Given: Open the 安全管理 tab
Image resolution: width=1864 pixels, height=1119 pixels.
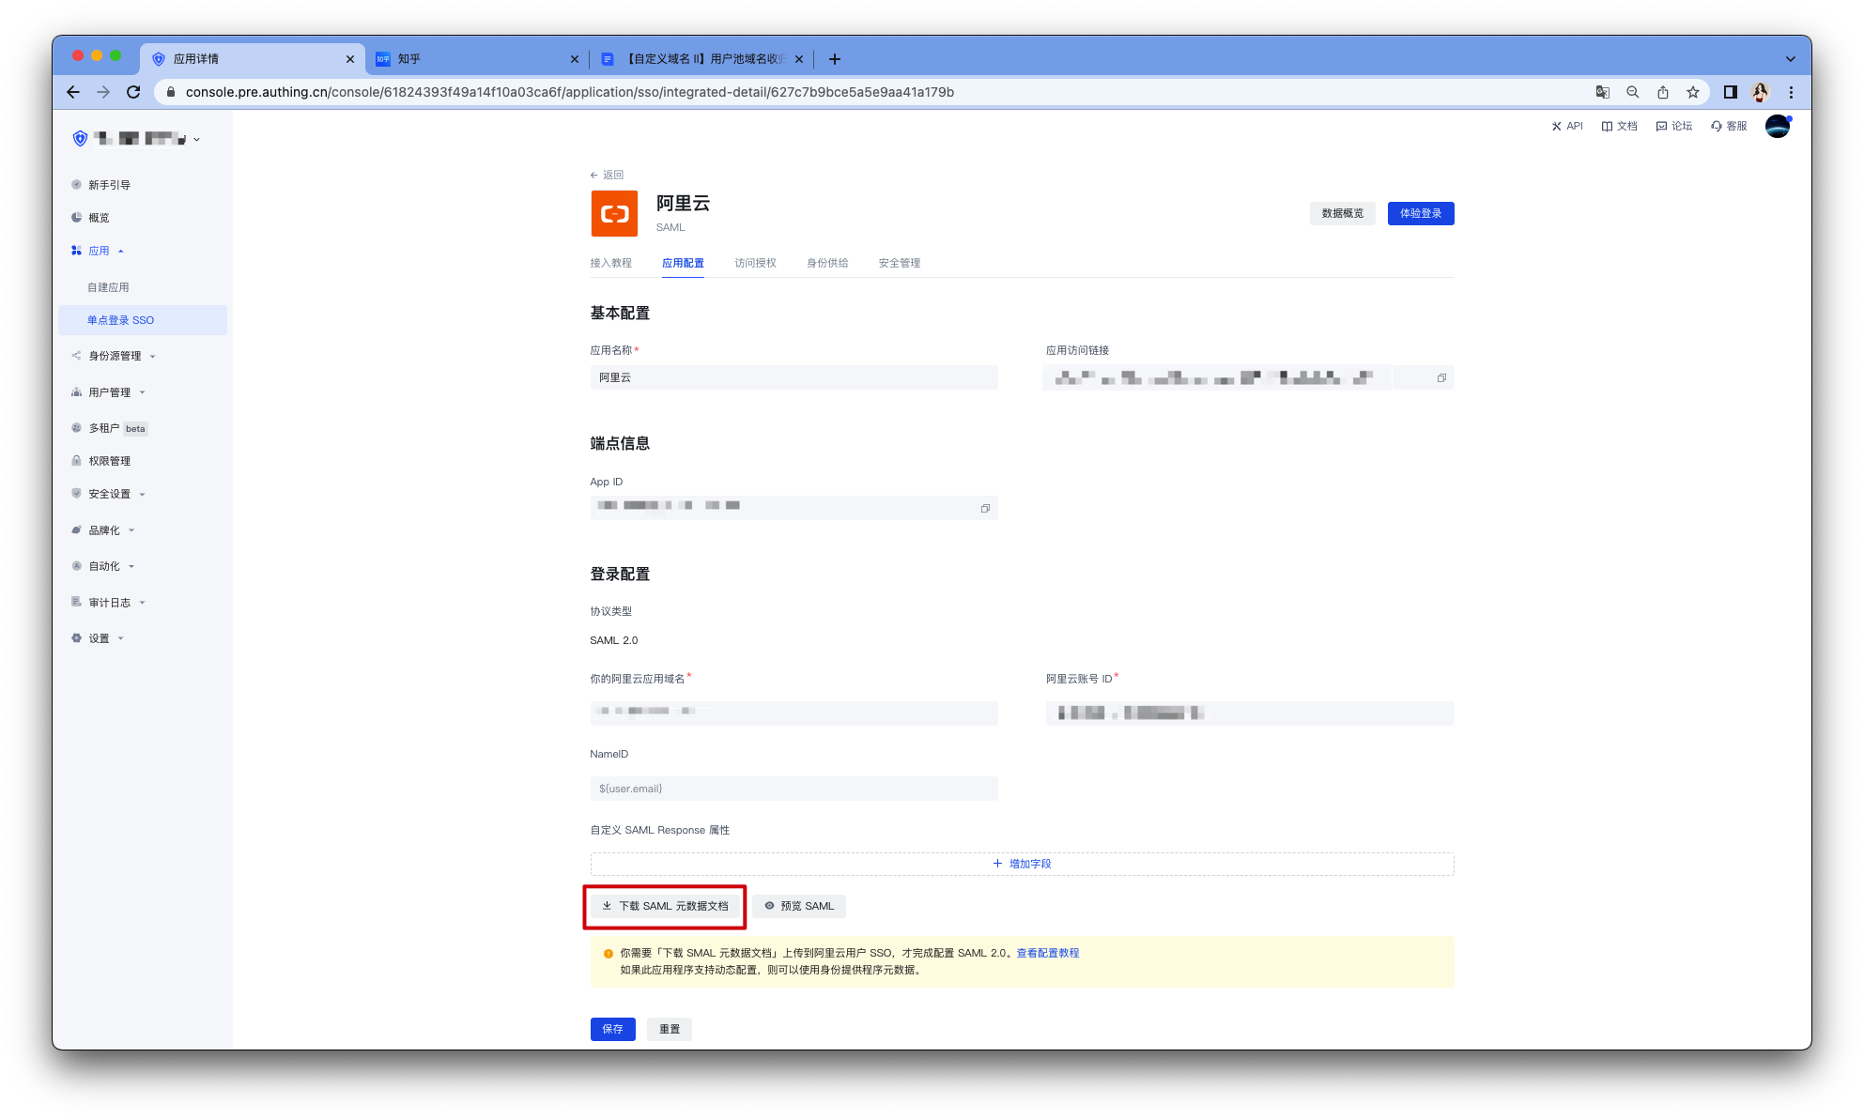Looking at the screenshot, I should click(x=899, y=263).
